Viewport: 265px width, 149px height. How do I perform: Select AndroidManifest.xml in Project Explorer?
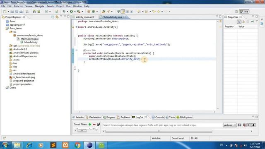point(24,74)
